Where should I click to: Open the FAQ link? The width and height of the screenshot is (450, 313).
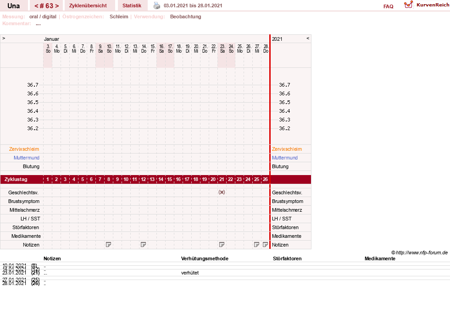click(388, 6)
